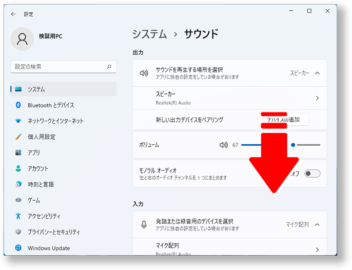Collapse the output device list chevron

317,73
